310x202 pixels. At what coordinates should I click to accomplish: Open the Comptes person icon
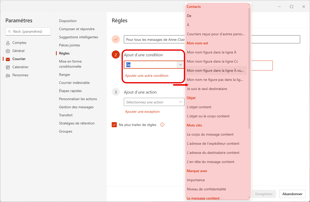coord(8,43)
